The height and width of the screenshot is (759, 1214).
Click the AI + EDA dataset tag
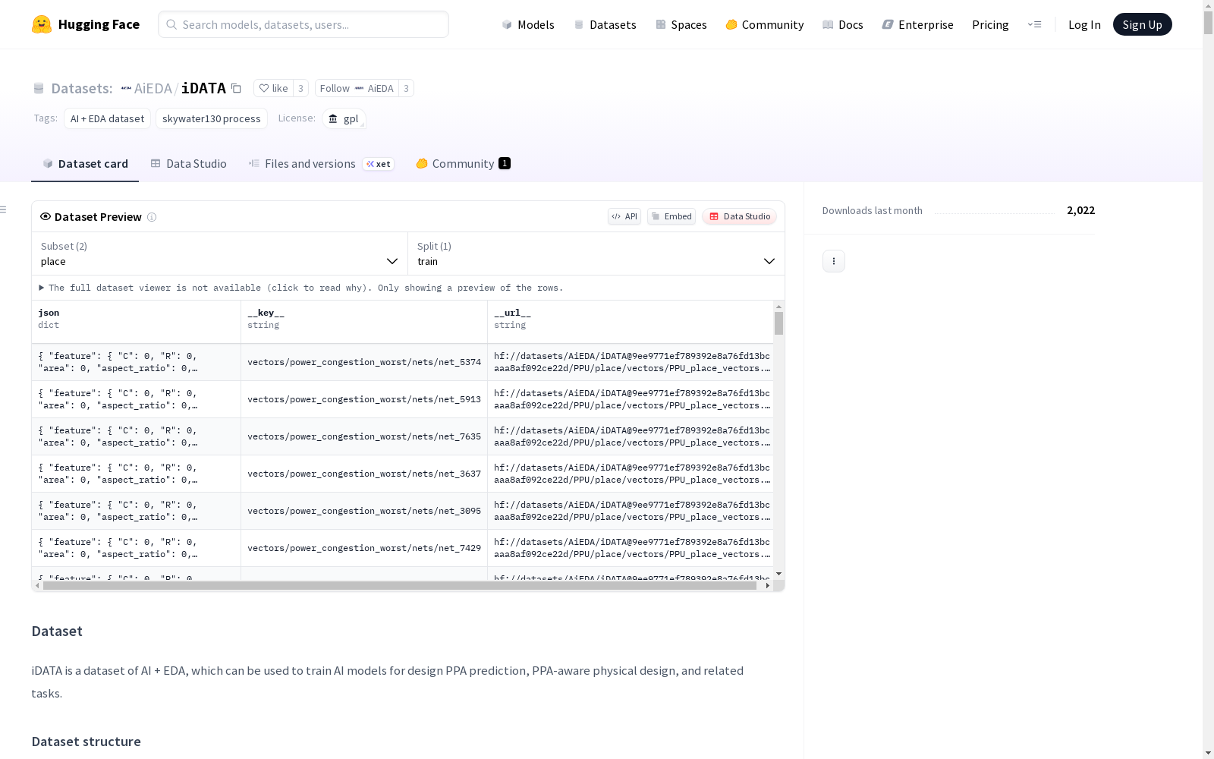(x=107, y=118)
